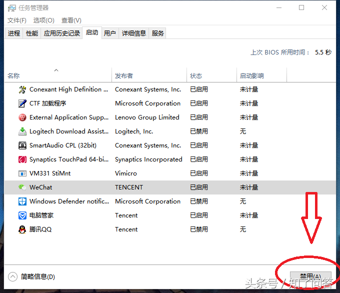Click the Conexant High Definition row icon
This screenshot has width=340, height=293.
point(22,89)
